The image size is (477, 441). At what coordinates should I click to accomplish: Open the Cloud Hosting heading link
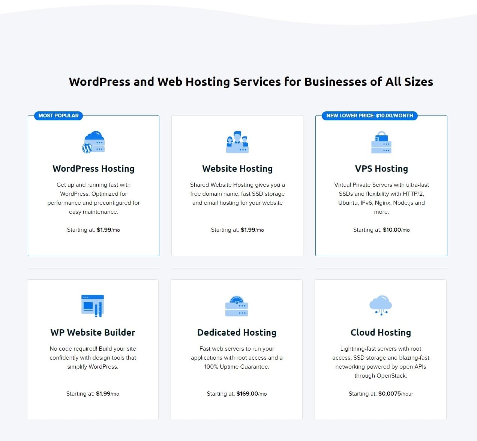(x=381, y=332)
